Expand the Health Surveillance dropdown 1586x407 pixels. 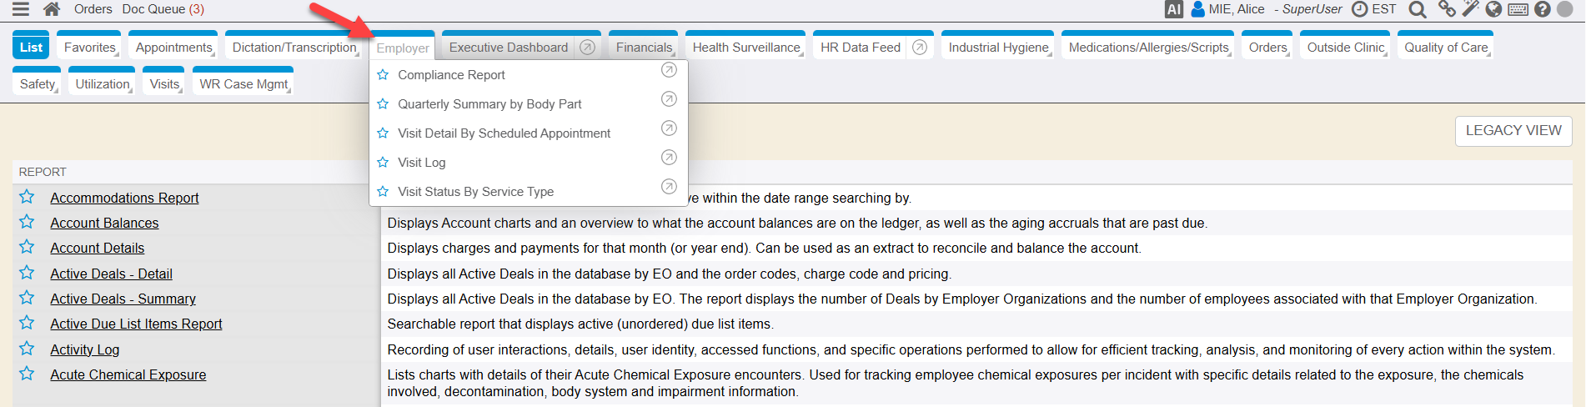pyautogui.click(x=747, y=48)
